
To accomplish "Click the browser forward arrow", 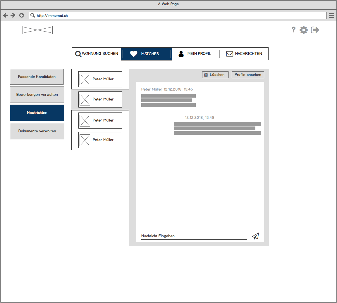I will pyautogui.click(x=13, y=15).
